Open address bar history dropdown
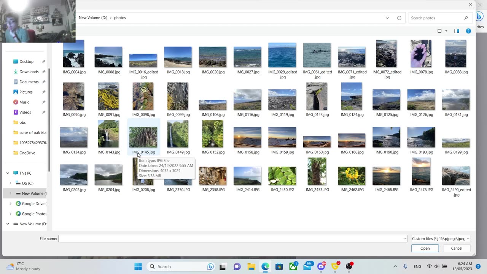487x274 pixels. pos(387,18)
